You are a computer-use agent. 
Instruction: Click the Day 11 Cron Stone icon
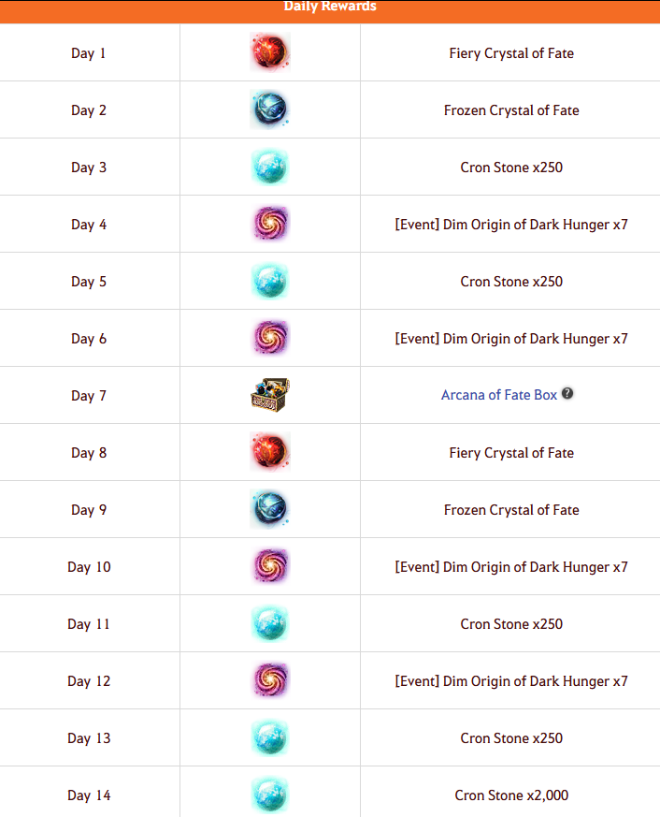coord(269,623)
